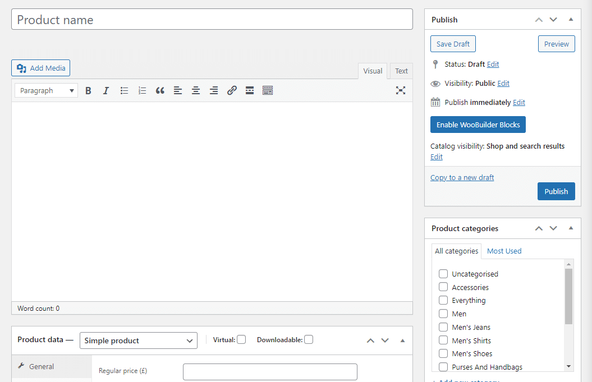Check the Accessories category
592x382 pixels.
click(x=443, y=287)
